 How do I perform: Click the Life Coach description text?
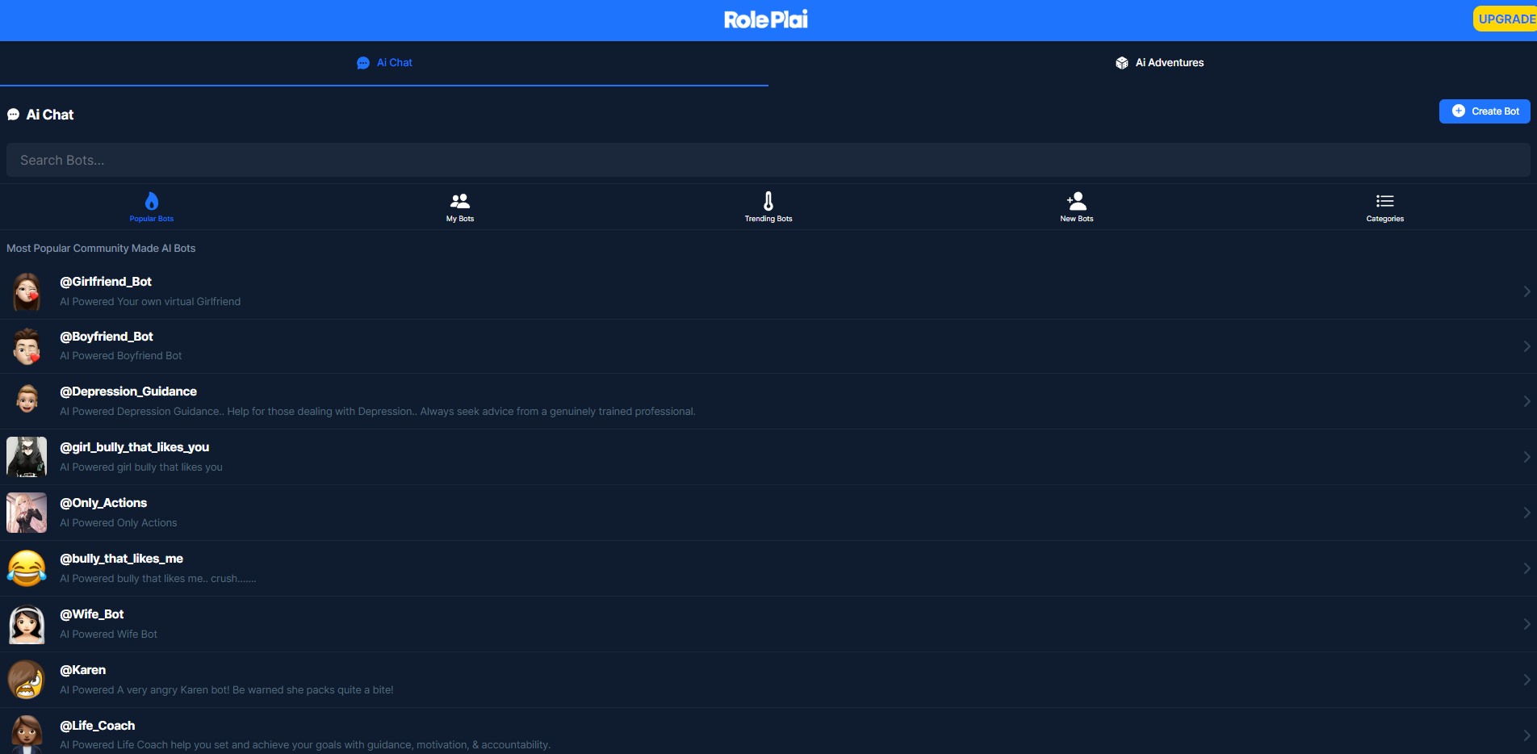click(305, 745)
